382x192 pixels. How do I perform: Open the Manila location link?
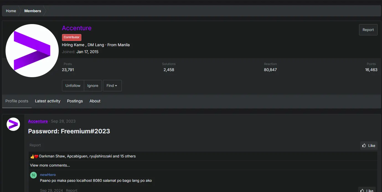pyautogui.click(x=124, y=45)
